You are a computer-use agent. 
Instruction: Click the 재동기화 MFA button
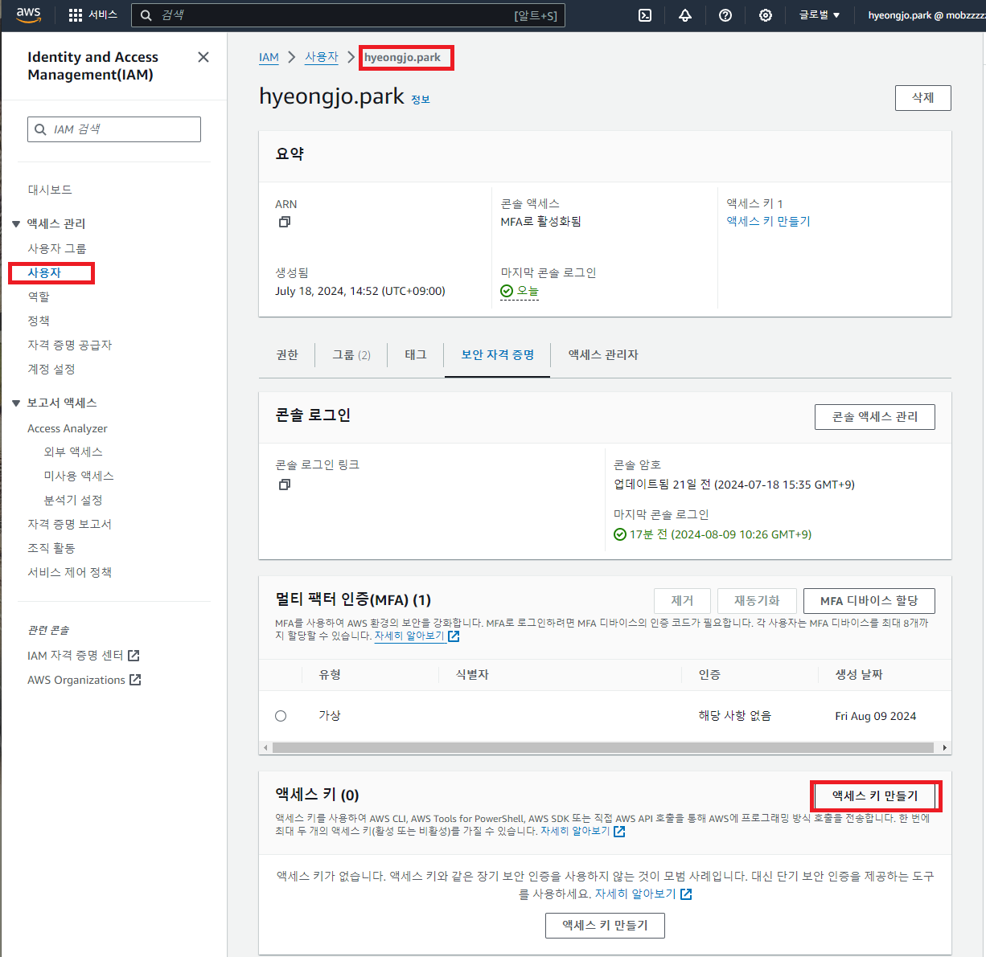coord(757,601)
